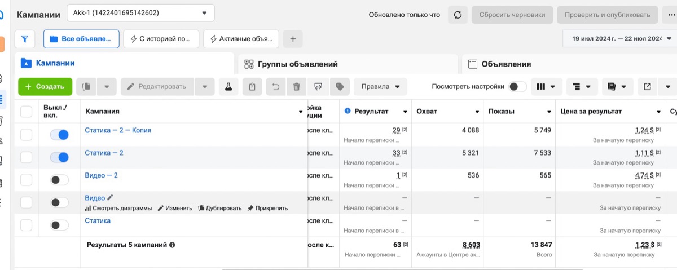Click pencil icon next to Видео

pyautogui.click(x=110, y=197)
